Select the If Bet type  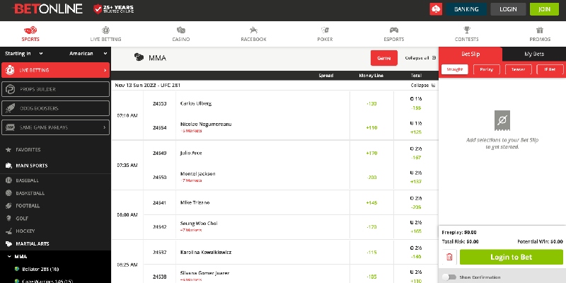tap(550, 69)
